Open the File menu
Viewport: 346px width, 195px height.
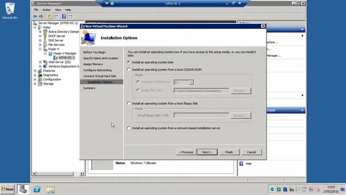36,10
